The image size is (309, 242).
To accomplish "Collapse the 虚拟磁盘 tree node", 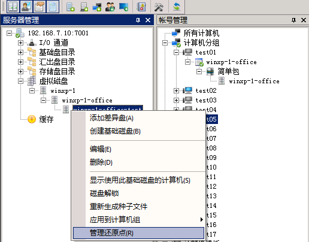I will (x=20, y=81).
